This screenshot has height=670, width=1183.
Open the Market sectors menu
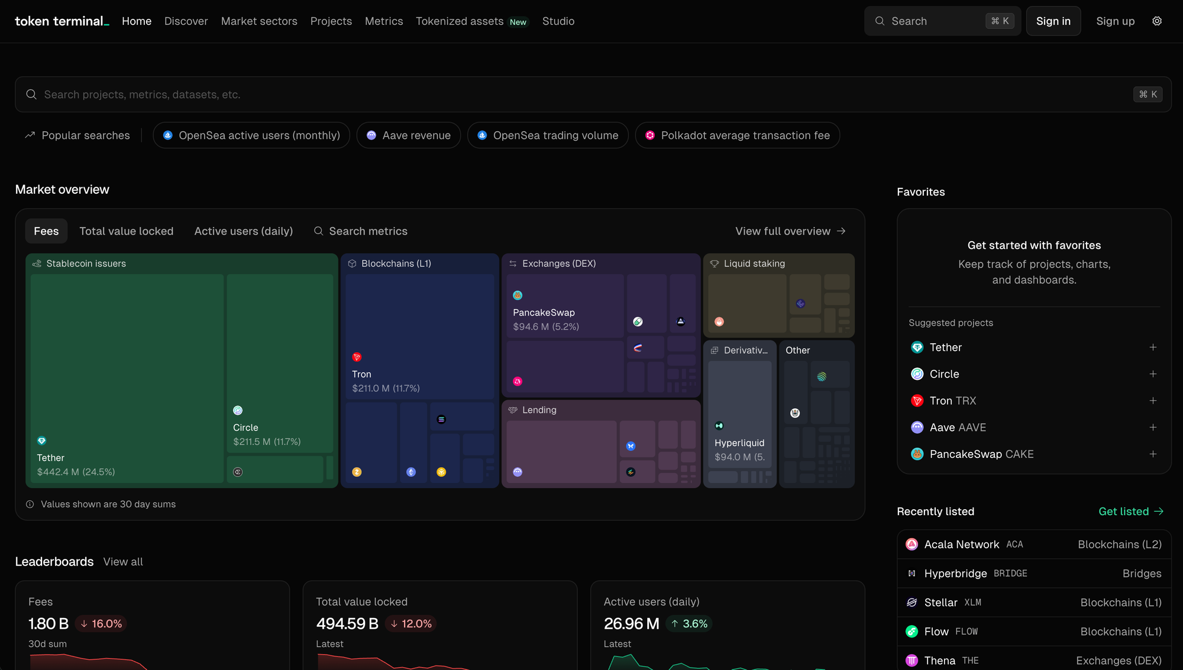[259, 21]
